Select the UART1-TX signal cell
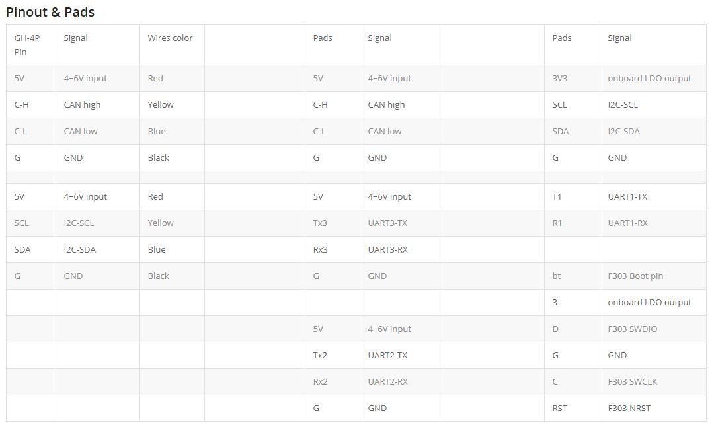The width and height of the screenshot is (712, 429). (x=653, y=196)
